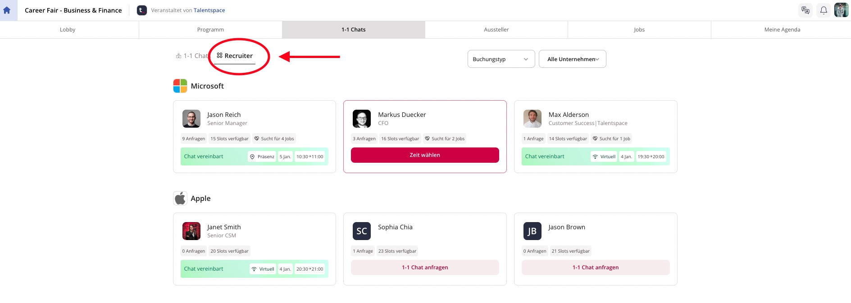Go to the home page icon
This screenshot has height=303, width=851.
pos(7,10)
